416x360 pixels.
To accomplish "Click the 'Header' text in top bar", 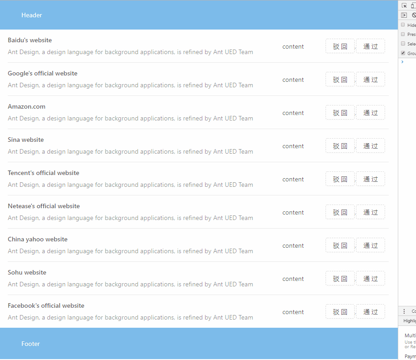I will point(31,15).
